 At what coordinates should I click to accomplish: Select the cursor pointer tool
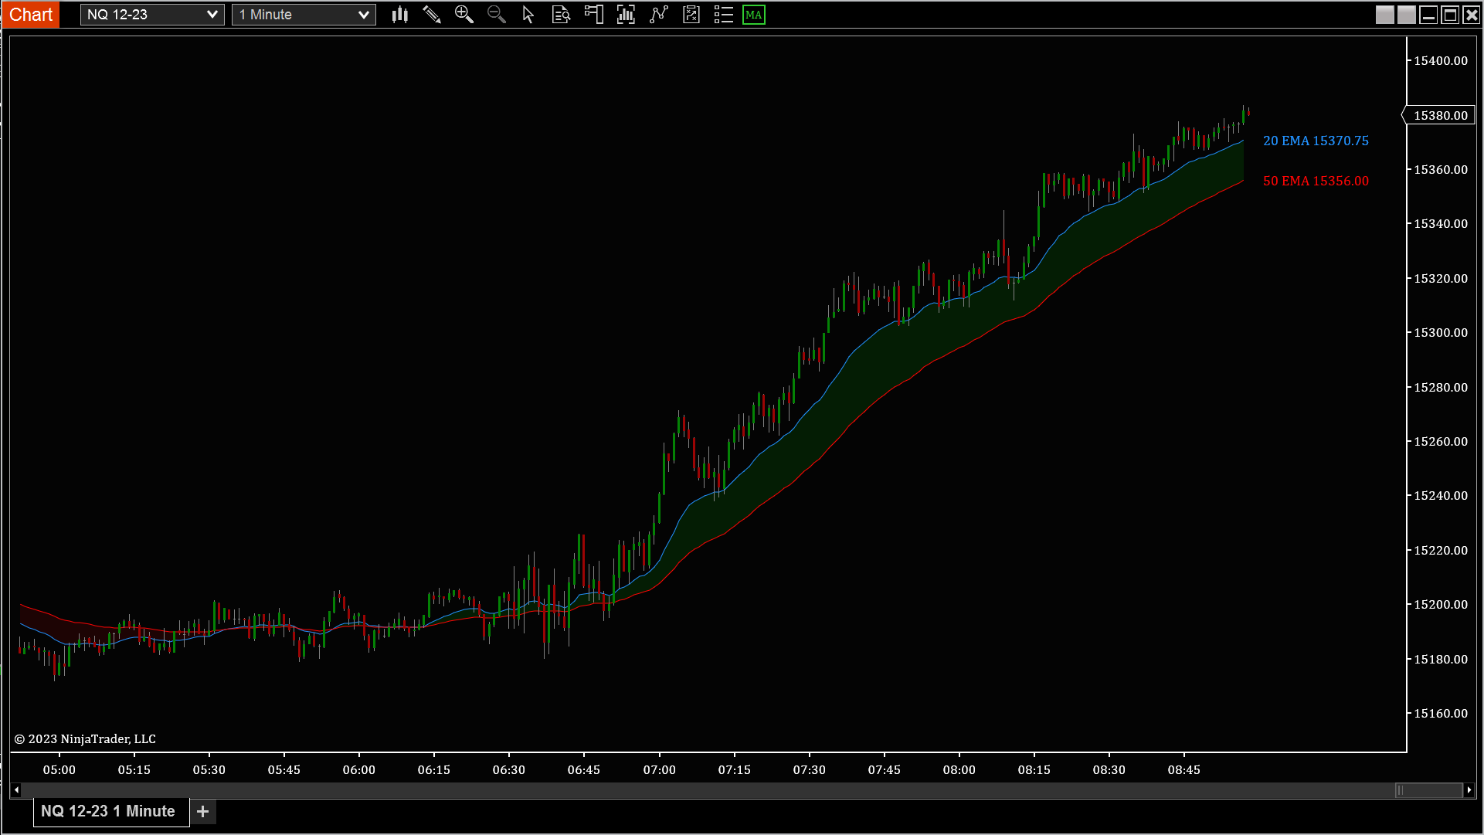pyautogui.click(x=528, y=14)
